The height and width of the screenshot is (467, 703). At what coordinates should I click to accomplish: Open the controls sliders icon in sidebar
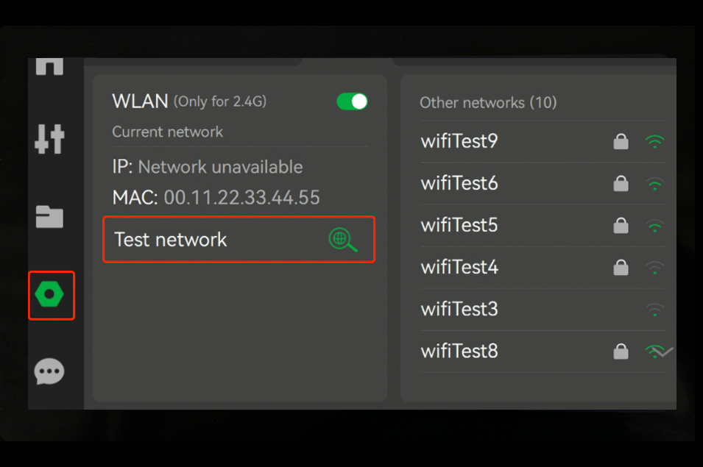49,138
